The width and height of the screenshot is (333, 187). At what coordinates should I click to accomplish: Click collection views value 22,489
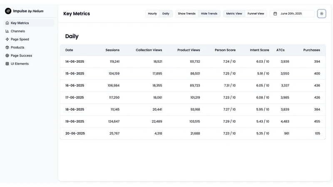pos(157,121)
